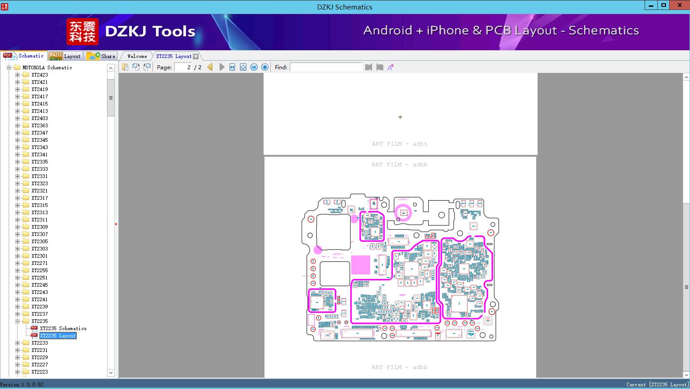Viewport: 690px width, 389px height.
Task: Collapse the XT2235 folder
Action: coord(17,321)
